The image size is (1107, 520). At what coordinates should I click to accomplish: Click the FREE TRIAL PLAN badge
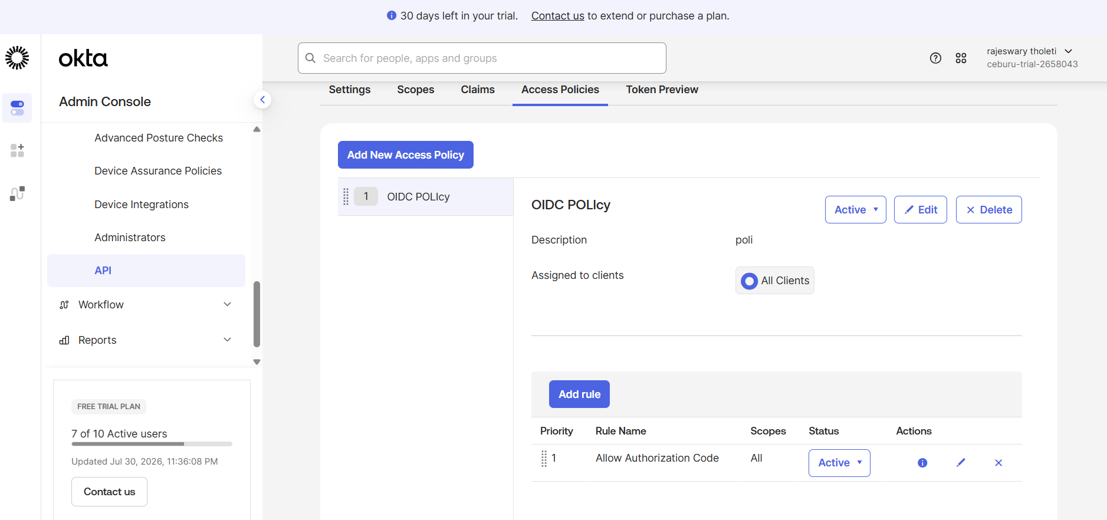tap(109, 407)
